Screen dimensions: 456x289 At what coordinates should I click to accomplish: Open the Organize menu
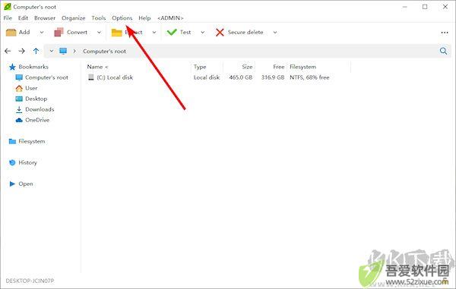[x=73, y=18]
